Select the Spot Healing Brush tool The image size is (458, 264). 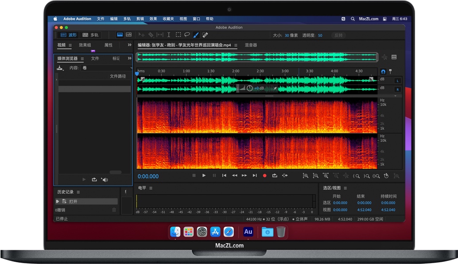coord(205,35)
